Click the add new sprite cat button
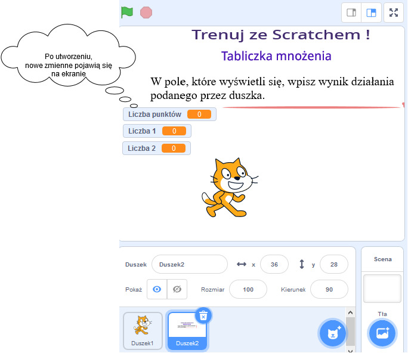This screenshot has height=353, width=408. (x=332, y=333)
